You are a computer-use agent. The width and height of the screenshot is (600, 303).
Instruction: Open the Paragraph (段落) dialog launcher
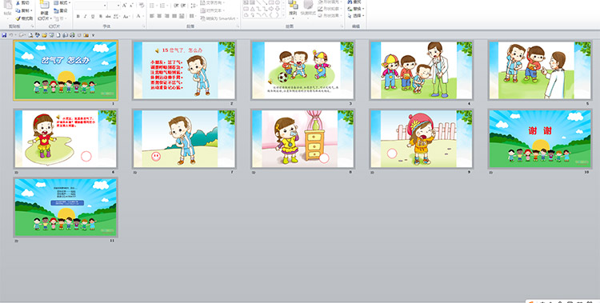(x=238, y=26)
